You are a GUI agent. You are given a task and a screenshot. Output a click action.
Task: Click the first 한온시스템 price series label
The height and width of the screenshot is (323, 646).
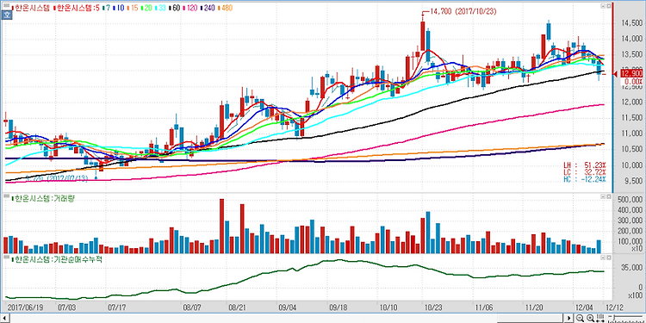(x=32, y=8)
